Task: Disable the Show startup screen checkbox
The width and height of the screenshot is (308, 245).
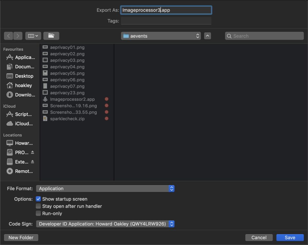Action: click(x=38, y=199)
